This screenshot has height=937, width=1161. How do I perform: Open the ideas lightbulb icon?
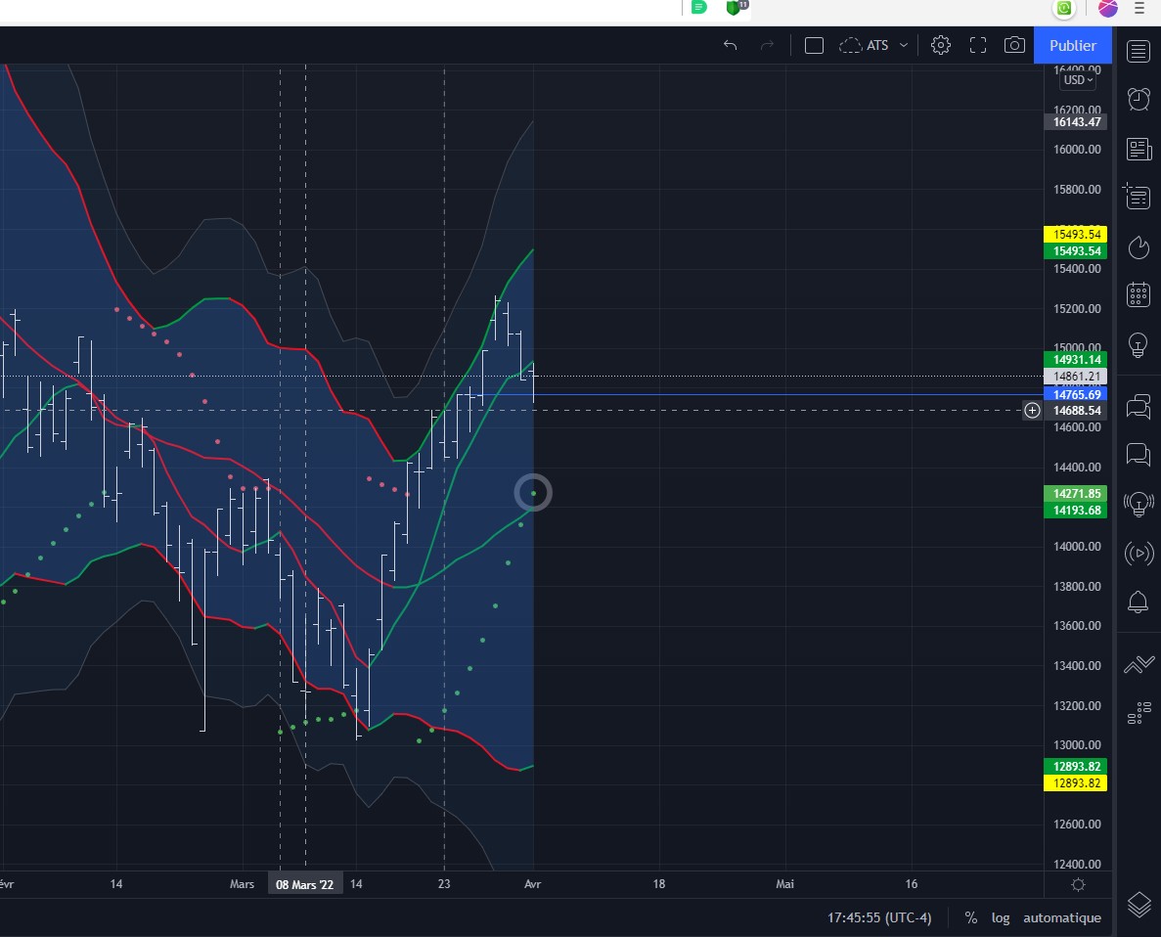(1139, 343)
